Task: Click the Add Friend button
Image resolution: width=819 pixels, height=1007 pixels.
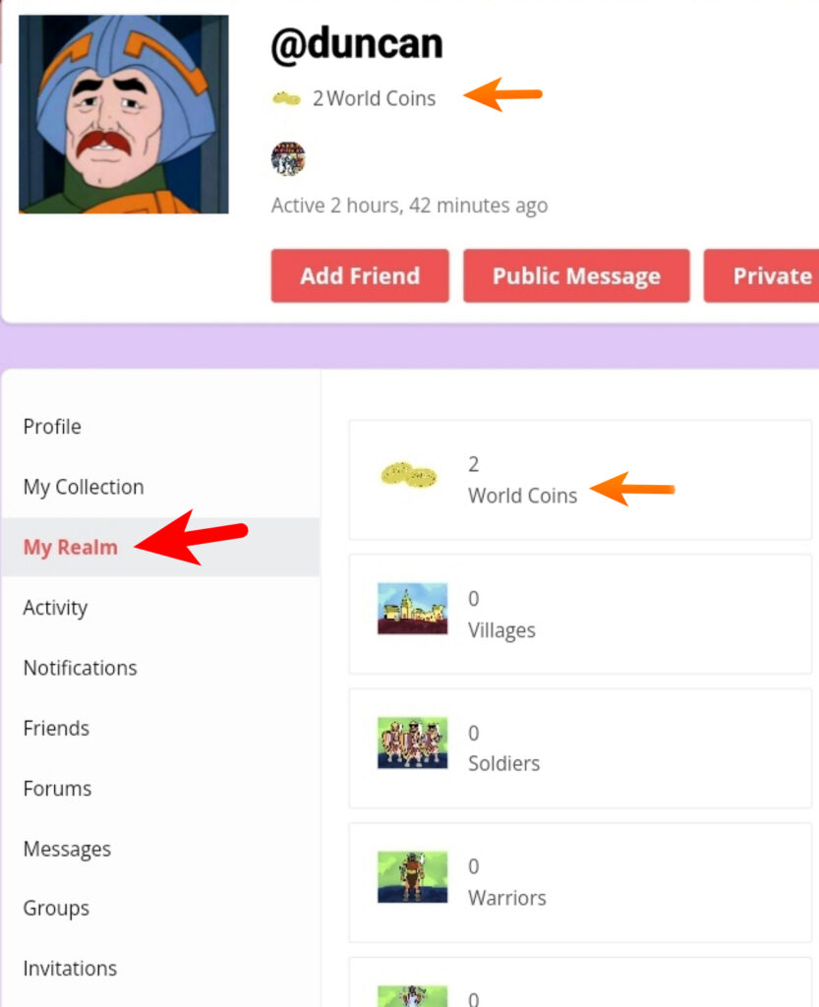Action: point(360,275)
